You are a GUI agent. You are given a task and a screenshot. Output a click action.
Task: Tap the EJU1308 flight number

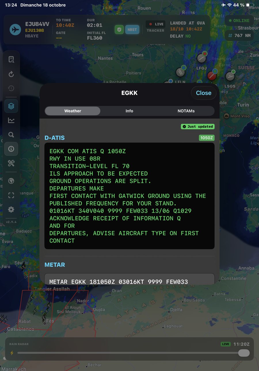coord(35,31)
